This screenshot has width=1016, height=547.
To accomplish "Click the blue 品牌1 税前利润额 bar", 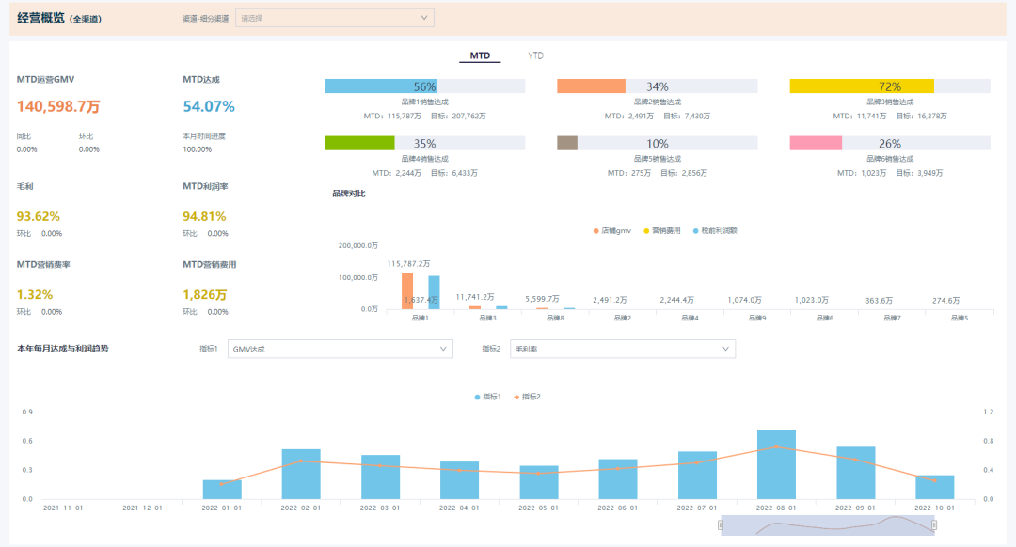I will click(434, 292).
